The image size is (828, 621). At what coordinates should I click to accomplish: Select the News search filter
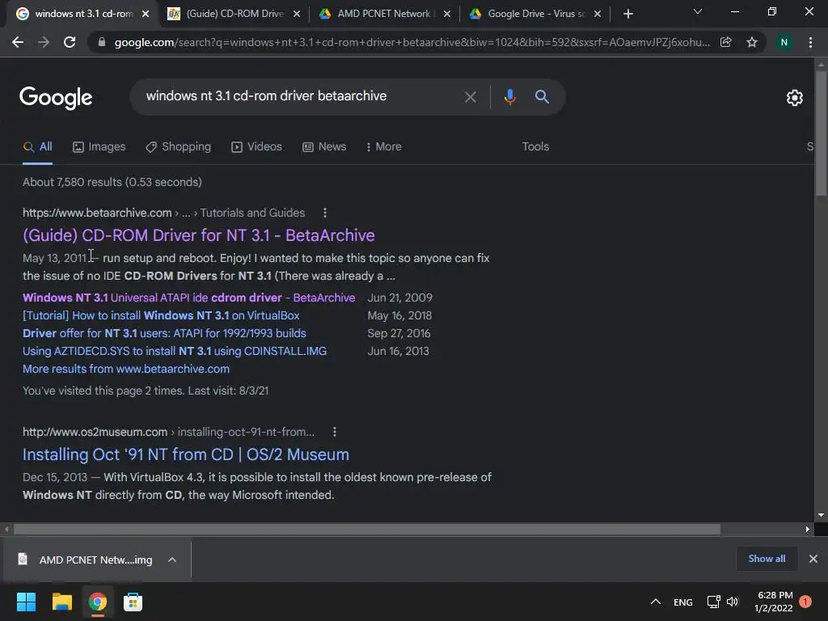(x=324, y=147)
